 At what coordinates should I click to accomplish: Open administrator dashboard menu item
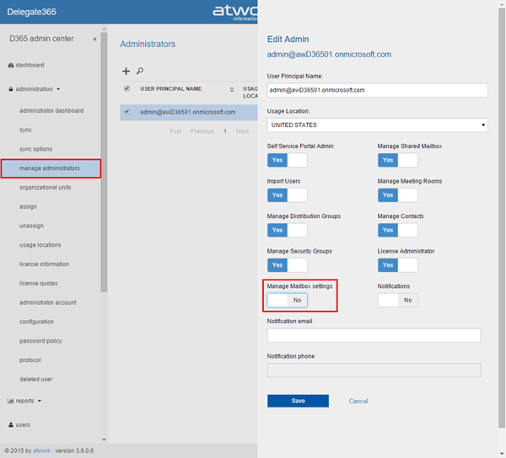[x=51, y=111]
